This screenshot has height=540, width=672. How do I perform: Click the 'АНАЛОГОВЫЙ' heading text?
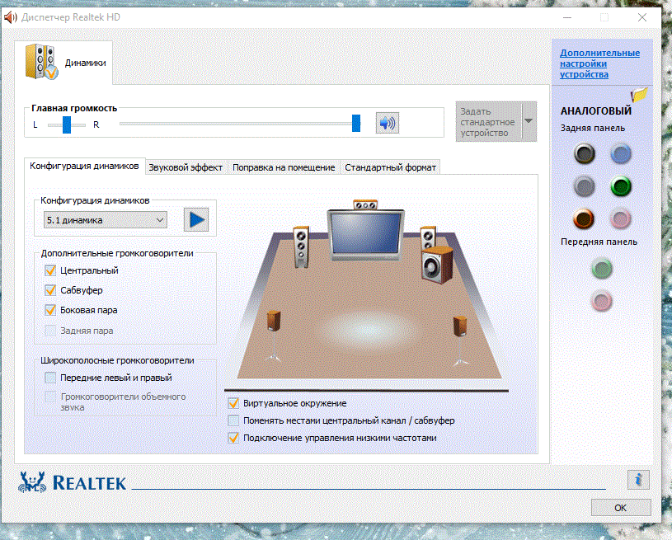coord(595,111)
